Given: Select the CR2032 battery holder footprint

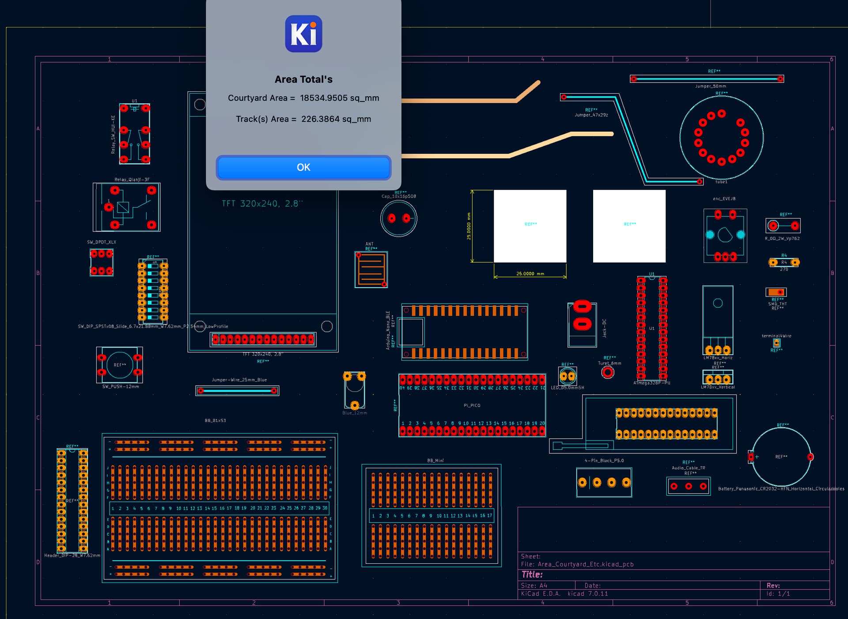Looking at the screenshot, I should point(781,457).
